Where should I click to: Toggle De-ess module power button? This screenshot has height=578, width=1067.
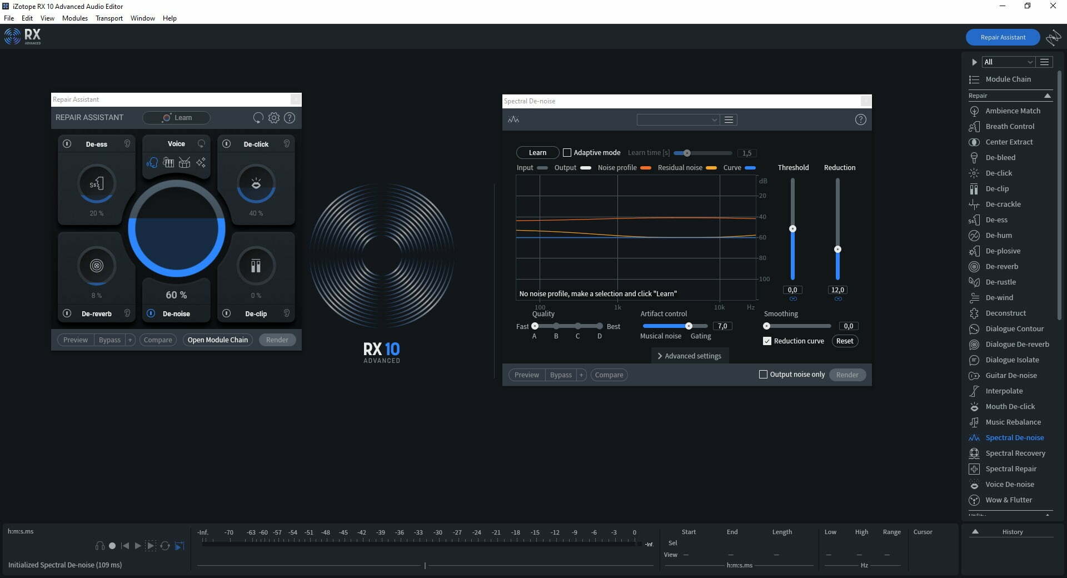(x=67, y=144)
